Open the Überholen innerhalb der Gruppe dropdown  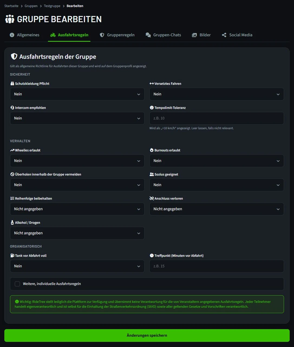tap(77, 185)
